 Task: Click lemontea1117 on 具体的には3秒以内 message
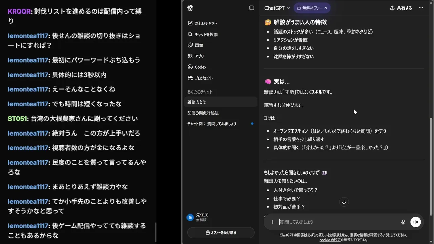28,75
